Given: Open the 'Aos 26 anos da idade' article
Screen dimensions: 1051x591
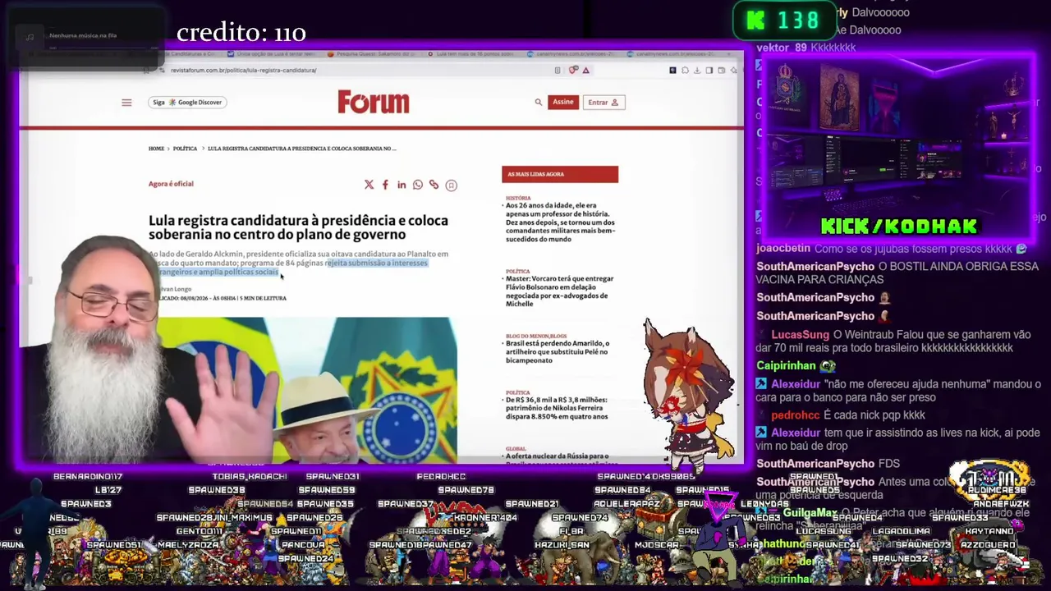Looking at the screenshot, I should (x=560, y=222).
